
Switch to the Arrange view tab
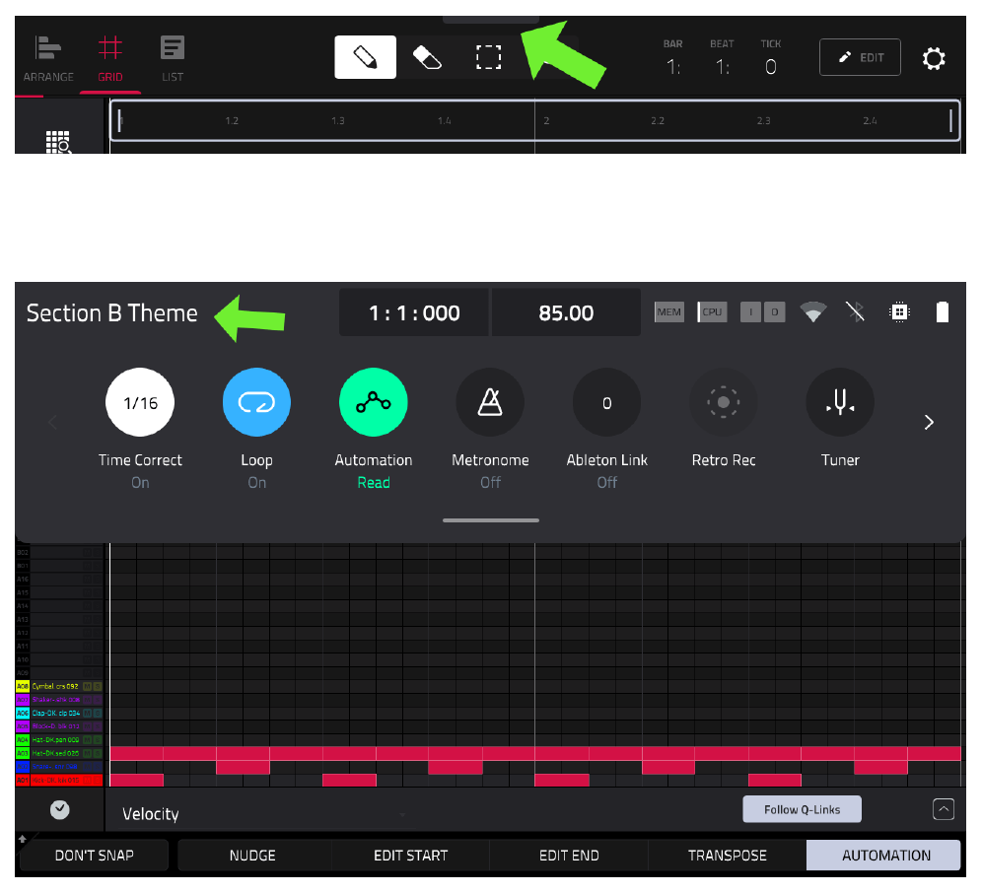click(x=48, y=59)
